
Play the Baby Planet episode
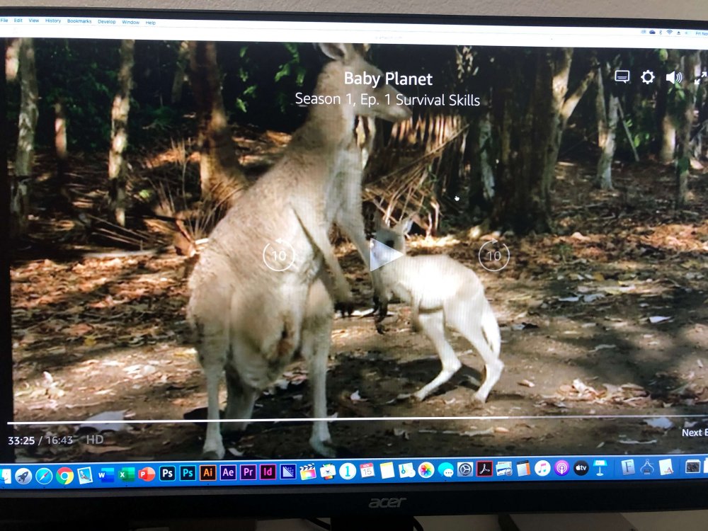pos(384,255)
